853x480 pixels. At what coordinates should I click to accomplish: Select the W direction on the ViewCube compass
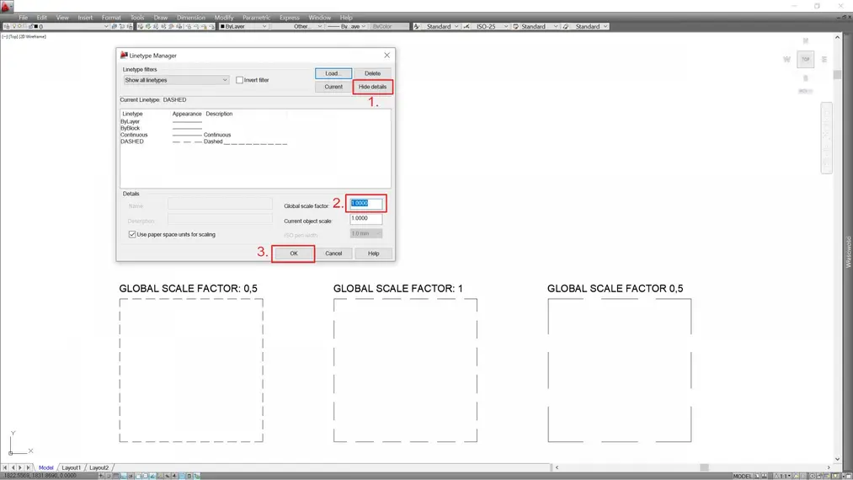click(x=786, y=59)
